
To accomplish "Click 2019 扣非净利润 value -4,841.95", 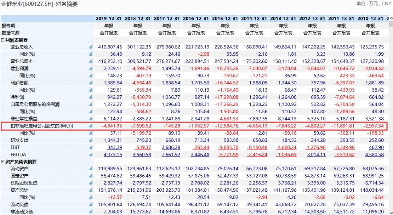I will pyautogui.click(x=112, y=126).
